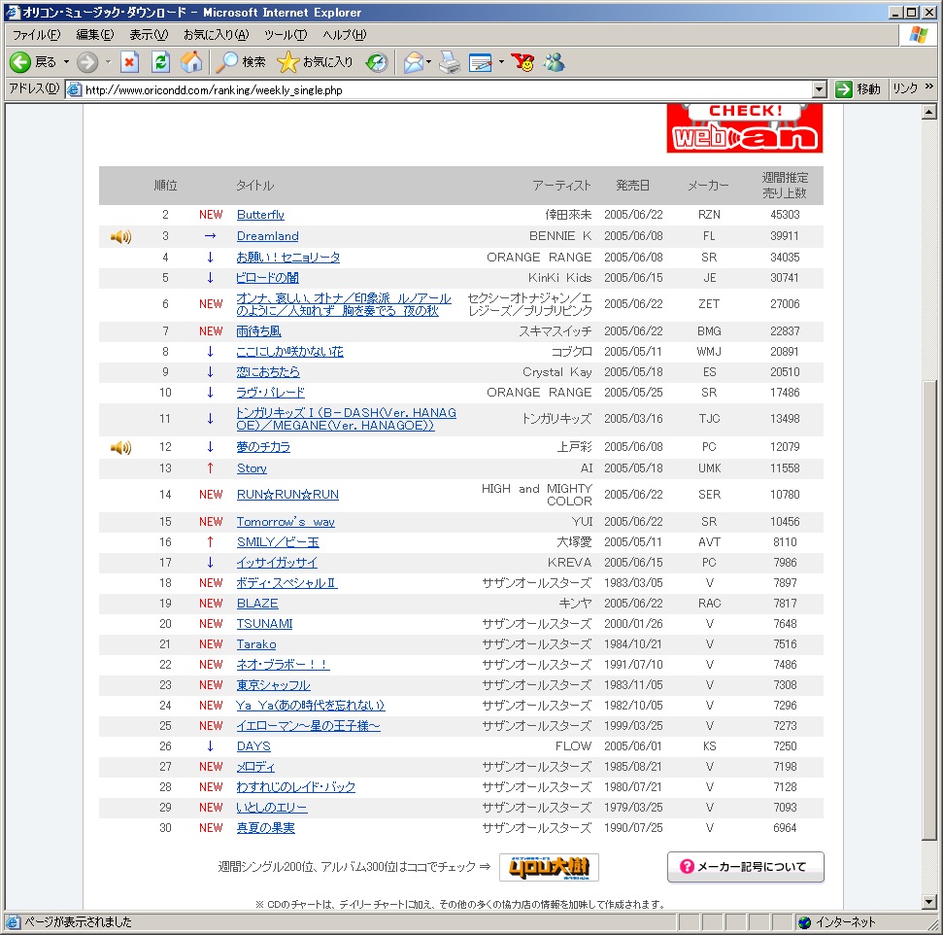Open the 編集(E) menu
943x935 pixels.
[94, 35]
